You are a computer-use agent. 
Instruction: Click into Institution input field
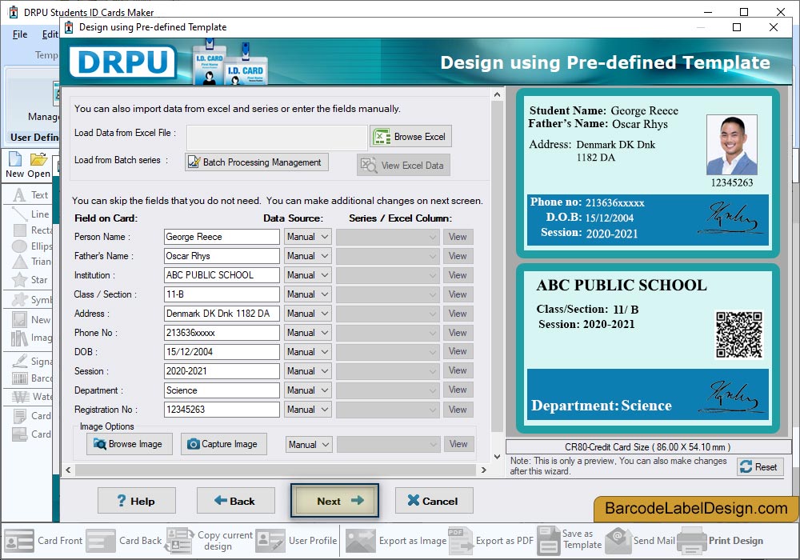point(222,275)
